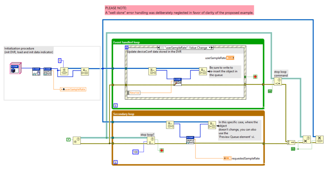
Task: Toggle the False boolean constant near Create Notifier
Action: 68,139
